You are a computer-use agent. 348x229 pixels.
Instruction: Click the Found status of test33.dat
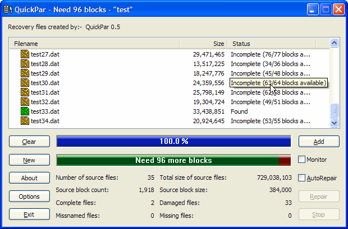[x=239, y=111]
